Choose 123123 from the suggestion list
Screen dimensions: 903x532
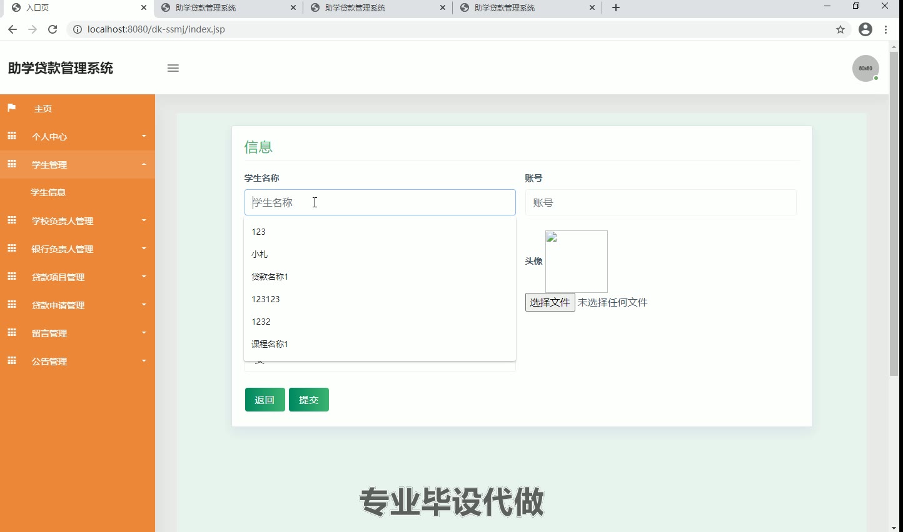coord(380,299)
